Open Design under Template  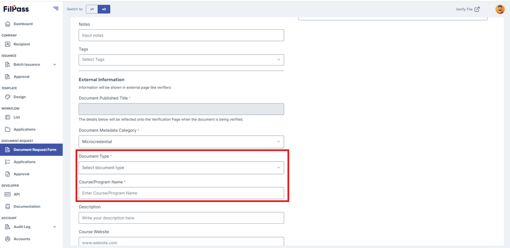[x=20, y=97]
